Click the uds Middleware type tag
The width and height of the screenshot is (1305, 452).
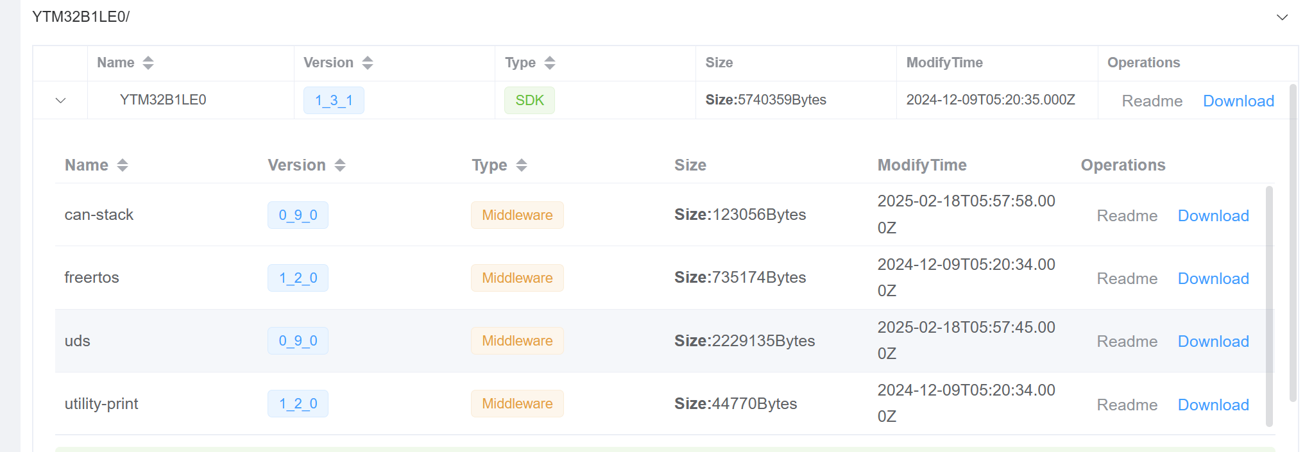coord(517,341)
